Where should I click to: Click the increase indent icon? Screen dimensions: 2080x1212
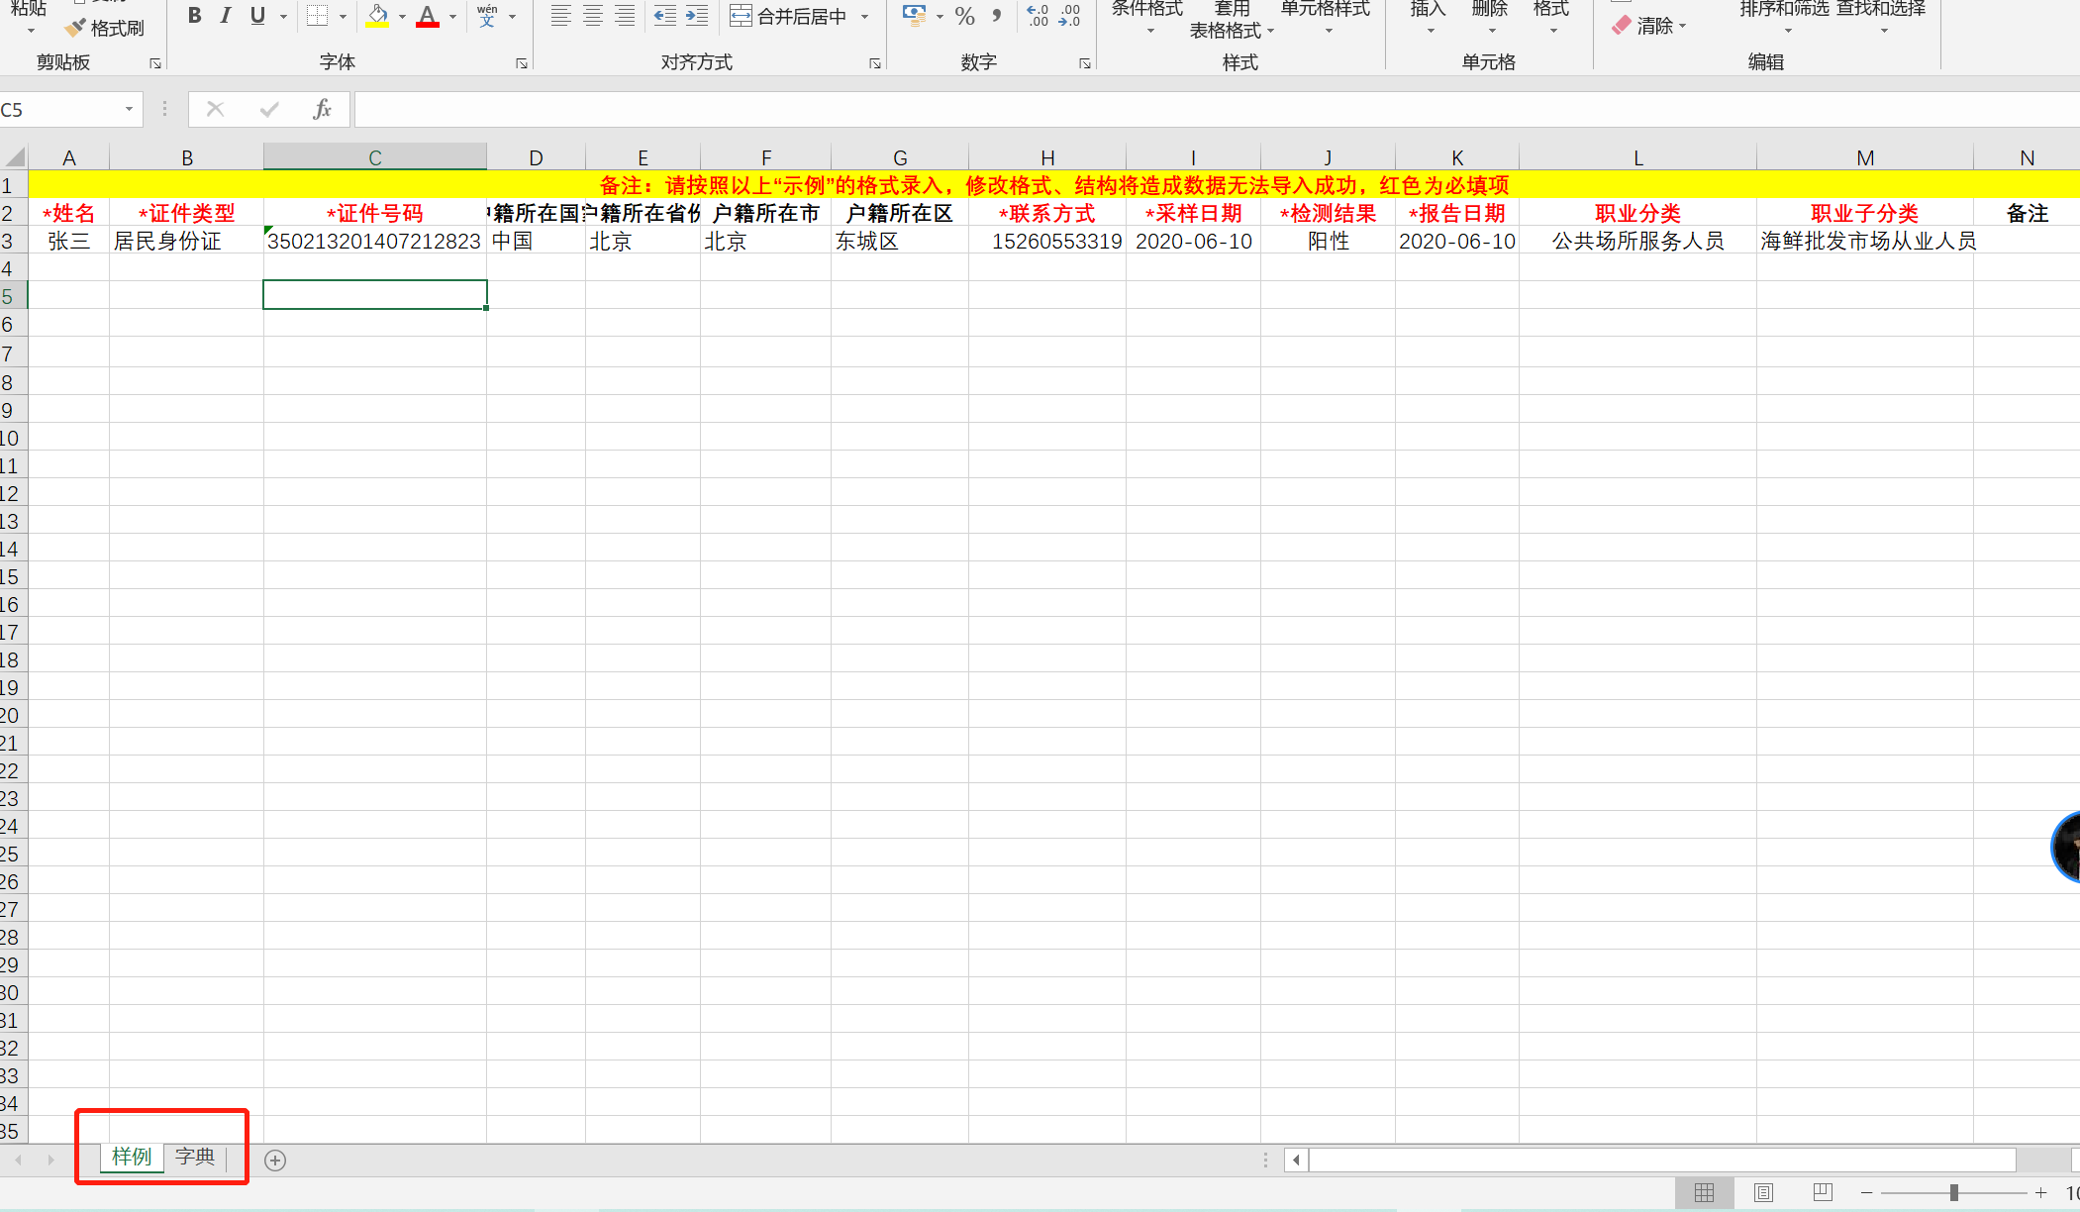[697, 16]
